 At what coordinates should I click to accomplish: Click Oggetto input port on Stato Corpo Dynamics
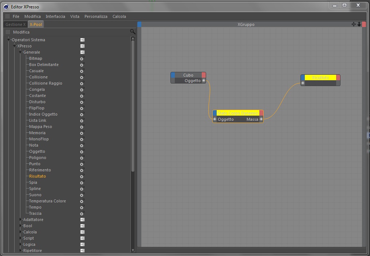(x=215, y=119)
